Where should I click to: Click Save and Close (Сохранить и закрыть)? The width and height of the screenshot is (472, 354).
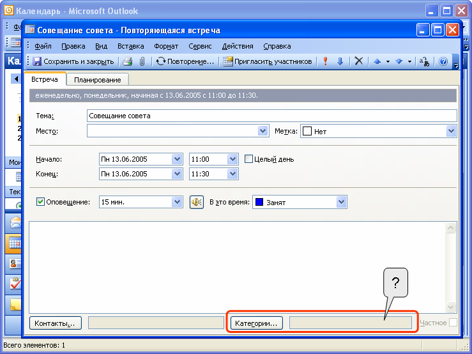(x=73, y=61)
